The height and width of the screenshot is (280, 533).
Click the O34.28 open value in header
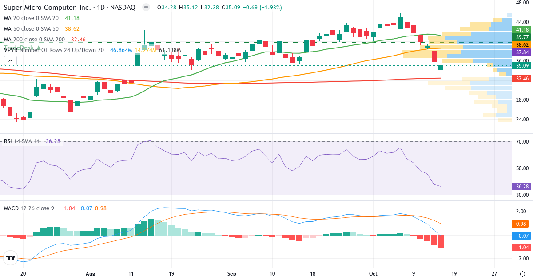click(x=167, y=8)
